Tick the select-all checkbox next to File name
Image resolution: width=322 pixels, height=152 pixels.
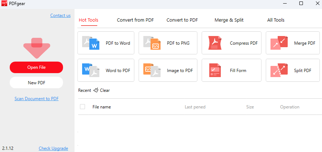pyautogui.click(x=82, y=107)
